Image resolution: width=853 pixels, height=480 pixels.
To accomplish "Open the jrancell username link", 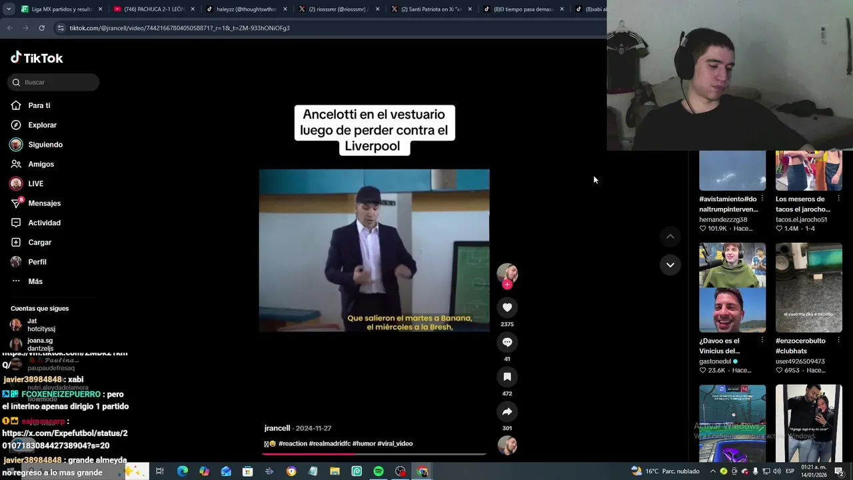I will pos(277,428).
